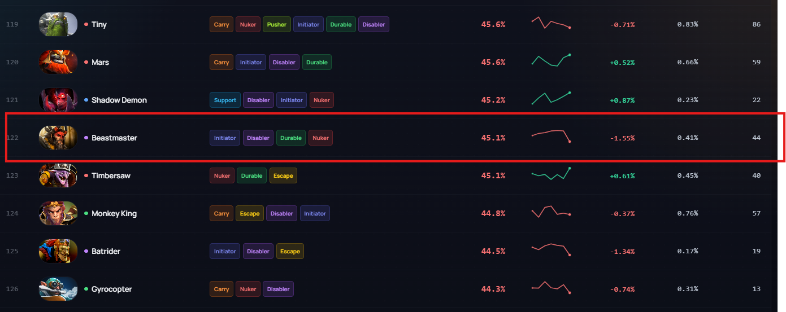
Task: Click the -1.34% change value
Action: [622, 251]
